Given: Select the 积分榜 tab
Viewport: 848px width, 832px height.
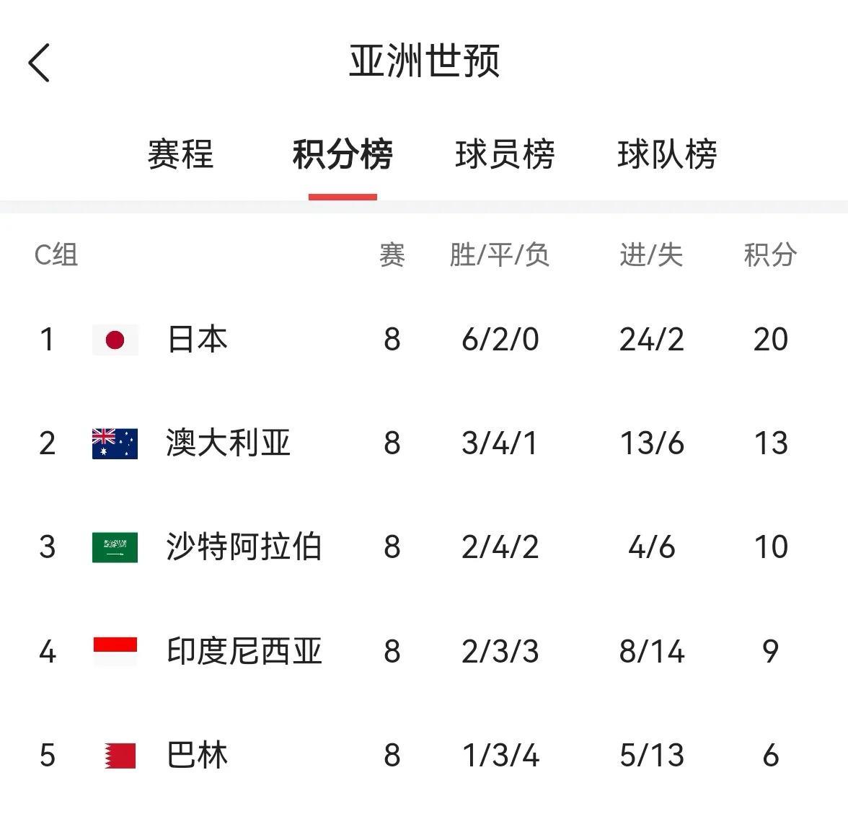Looking at the screenshot, I should coord(343,154).
